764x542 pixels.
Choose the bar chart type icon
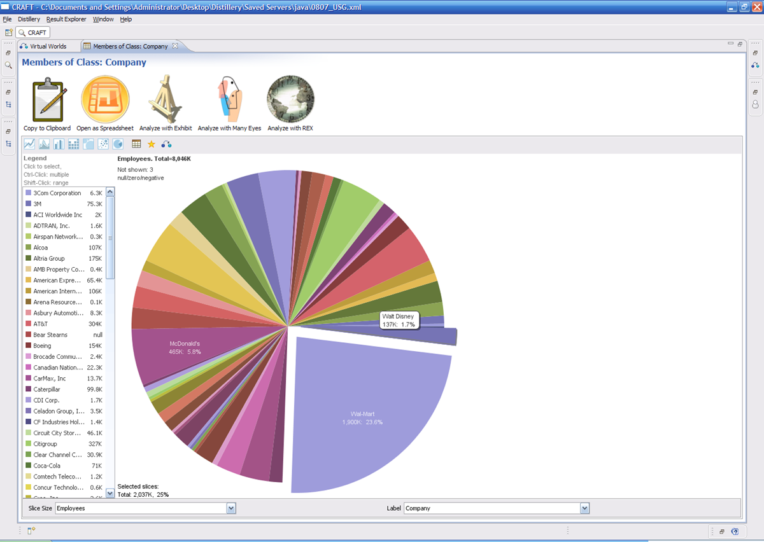point(59,144)
